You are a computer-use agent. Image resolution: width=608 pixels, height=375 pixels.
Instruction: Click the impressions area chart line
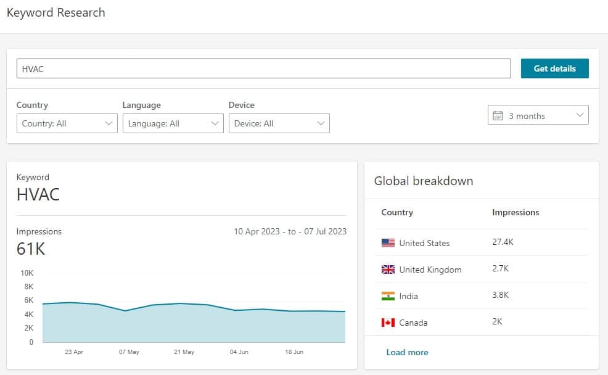coord(194,305)
